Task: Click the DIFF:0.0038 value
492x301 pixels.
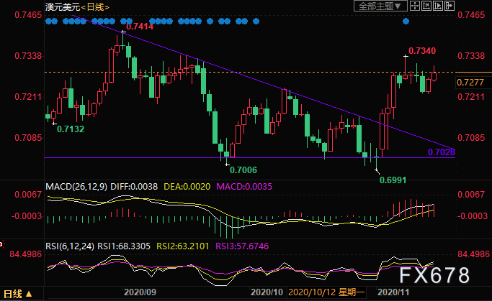Action: [x=134, y=187]
